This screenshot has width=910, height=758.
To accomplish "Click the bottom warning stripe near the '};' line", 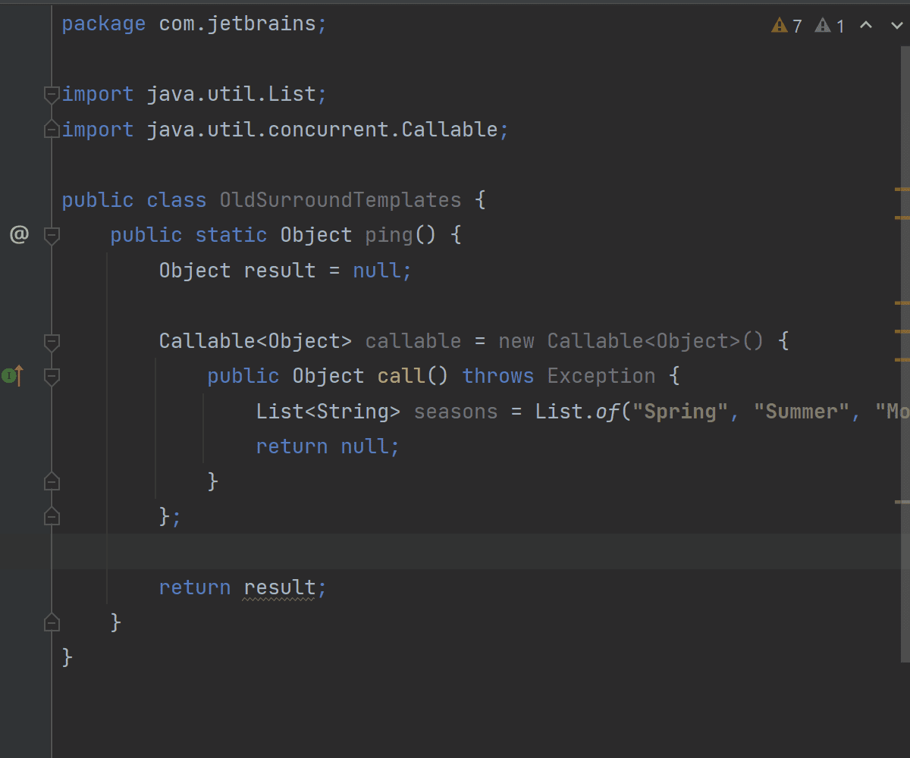I will [x=902, y=502].
